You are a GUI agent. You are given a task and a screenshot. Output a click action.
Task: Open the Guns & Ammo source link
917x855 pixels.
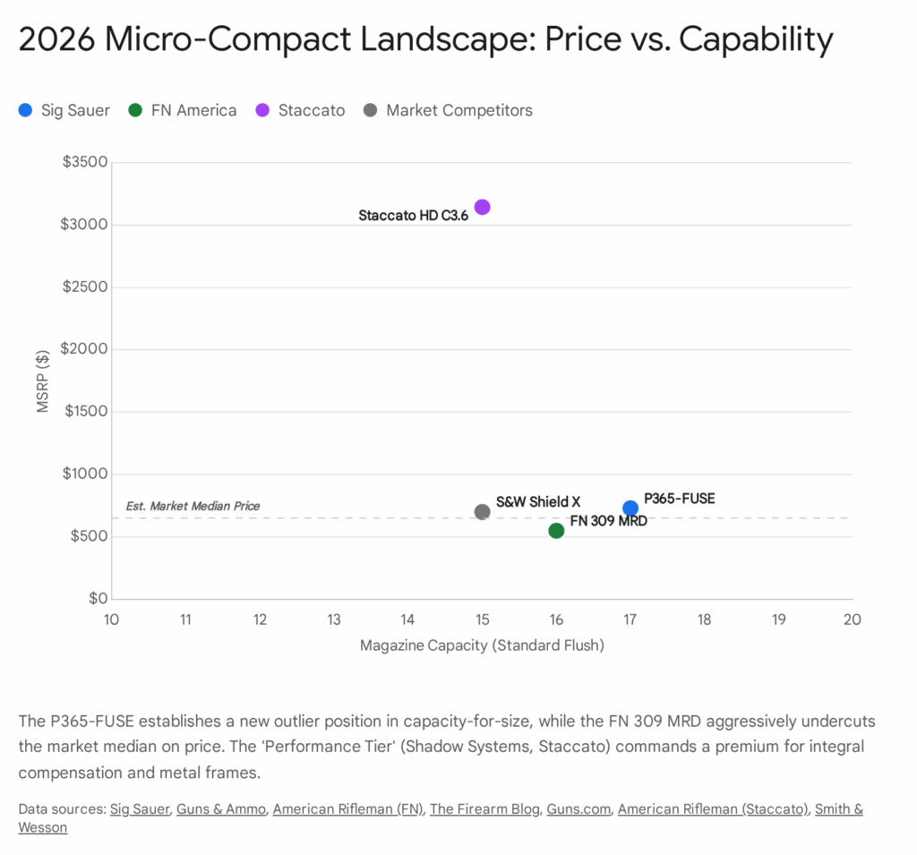[x=220, y=809]
